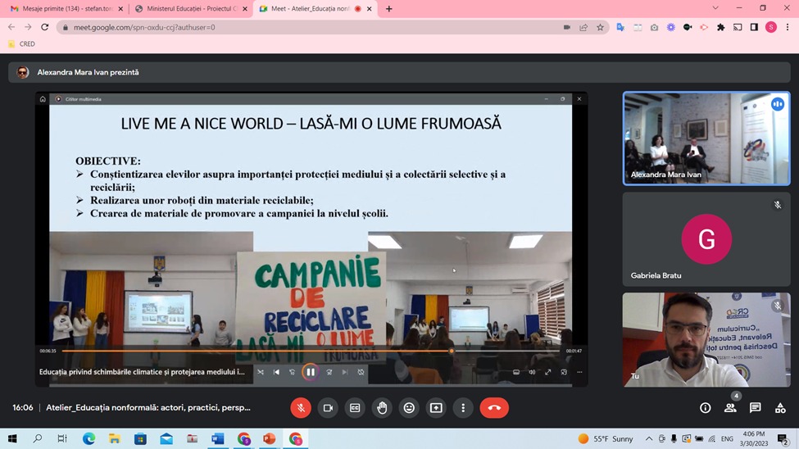The image size is (799, 449).
Task: Raise your hand in the meeting
Action: [x=382, y=408]
